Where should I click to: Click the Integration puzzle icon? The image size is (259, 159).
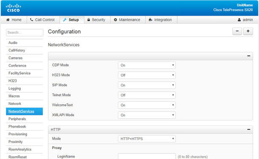[x=150, y=20]
